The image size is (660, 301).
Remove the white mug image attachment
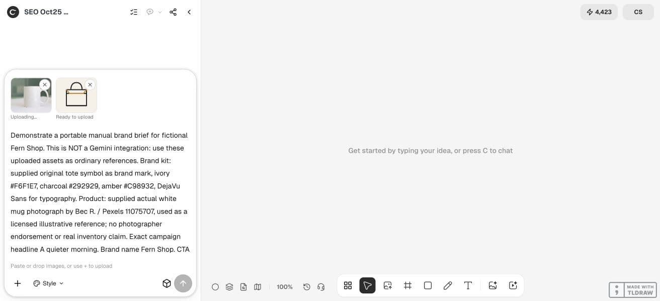tap(45, 84)
